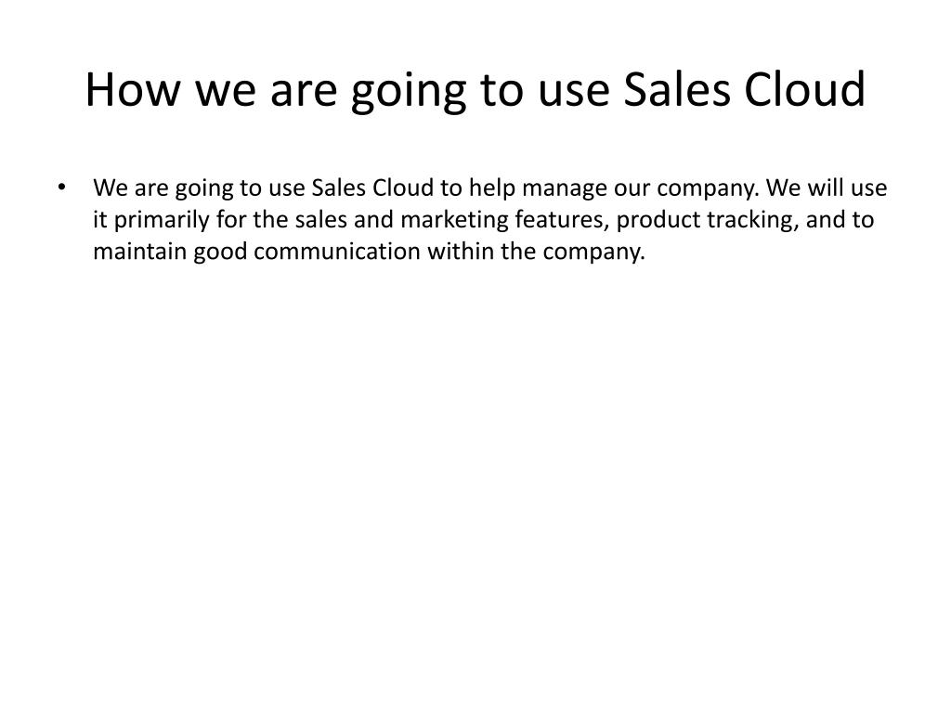This screenshot has height=713, width=951.
Task: Click 'and to' at the end of line two
Action: [840, 219]
